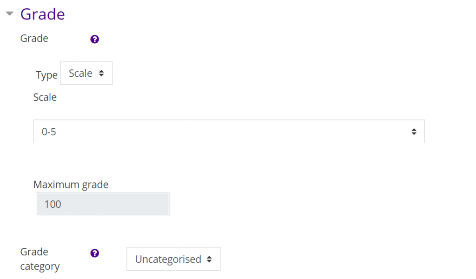Click the arrows icon in Type selector
Screen dimensions: 476x279
point(101,73)
